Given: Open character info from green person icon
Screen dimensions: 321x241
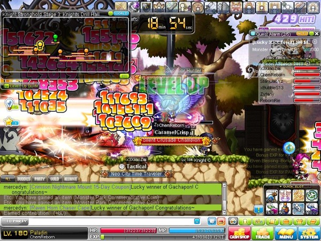Looking at the screenshot, I should click(x=245, y=221).
